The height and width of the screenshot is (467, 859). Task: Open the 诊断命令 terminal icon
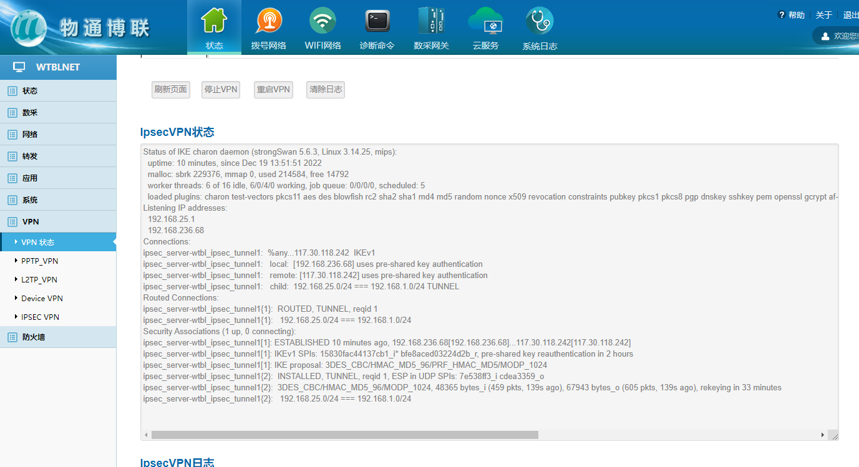pyautogui.click(x=377, y=22)
